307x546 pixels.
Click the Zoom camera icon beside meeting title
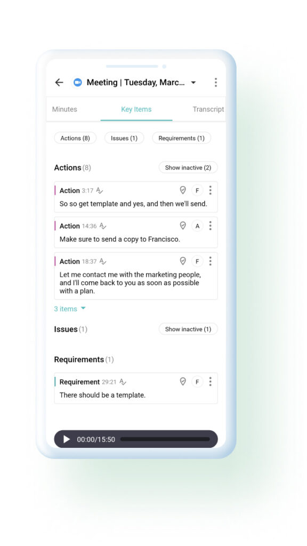[x=78, y=83]
